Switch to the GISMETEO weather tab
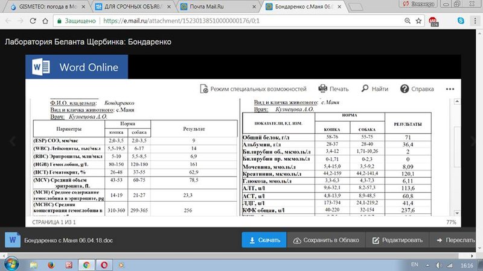The width and height of the screenshot is (483, 271). click(x=48, y=7)
